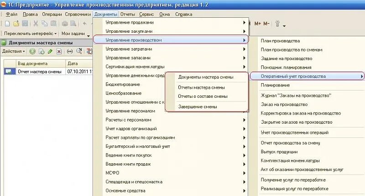Viewport: 365px width, 196px height.
Task: Click the green icon of Документы мастера смены window
Action: point(4,43)
